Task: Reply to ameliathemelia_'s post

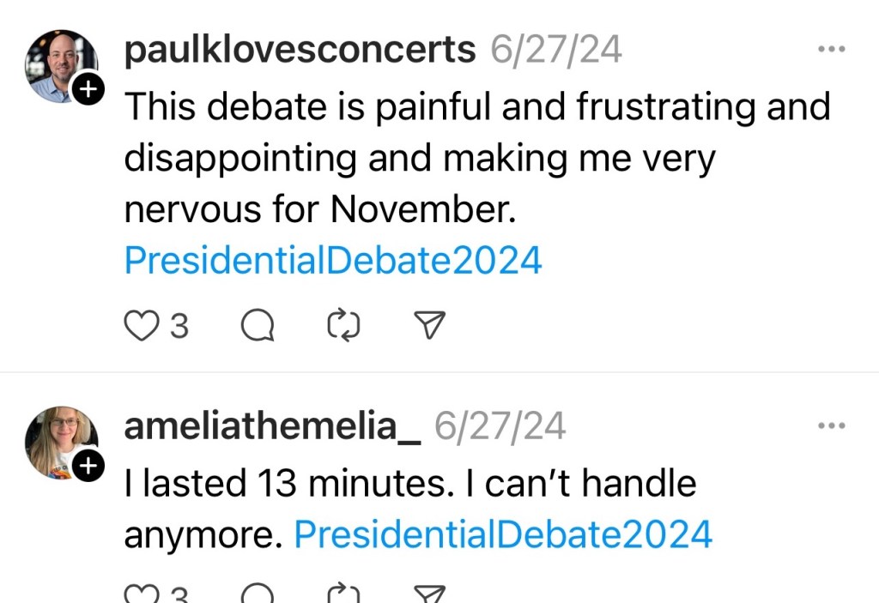Action: tap(257, 594)
